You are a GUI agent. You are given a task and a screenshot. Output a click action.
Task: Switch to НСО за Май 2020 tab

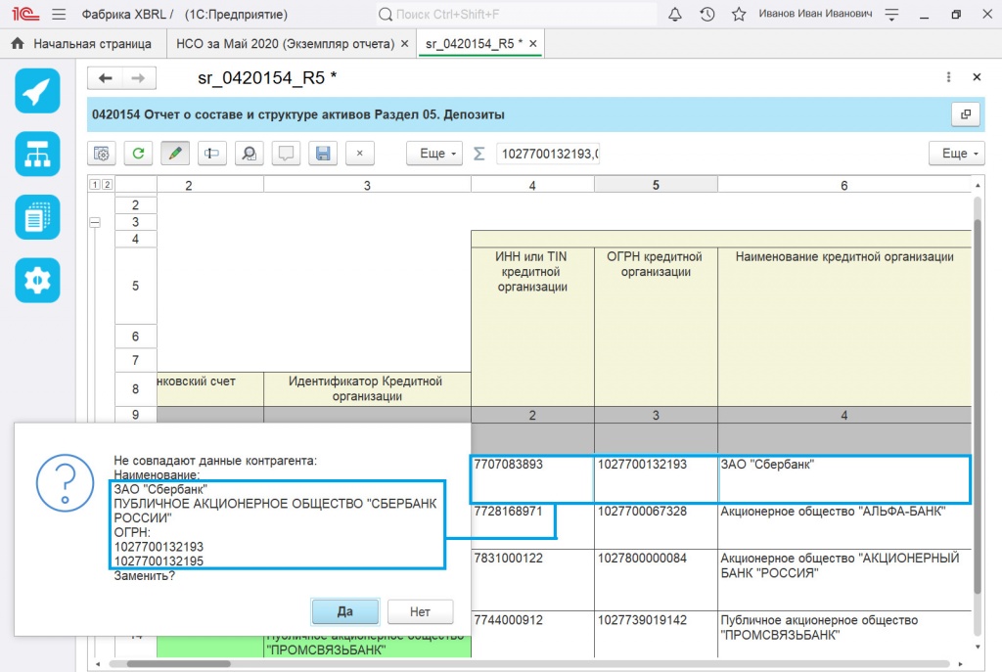(285, 43)
